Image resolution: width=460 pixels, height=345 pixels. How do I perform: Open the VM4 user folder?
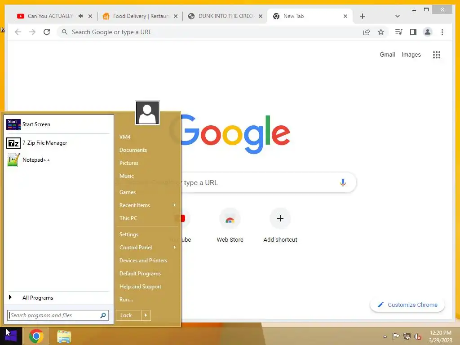[125, 137]
